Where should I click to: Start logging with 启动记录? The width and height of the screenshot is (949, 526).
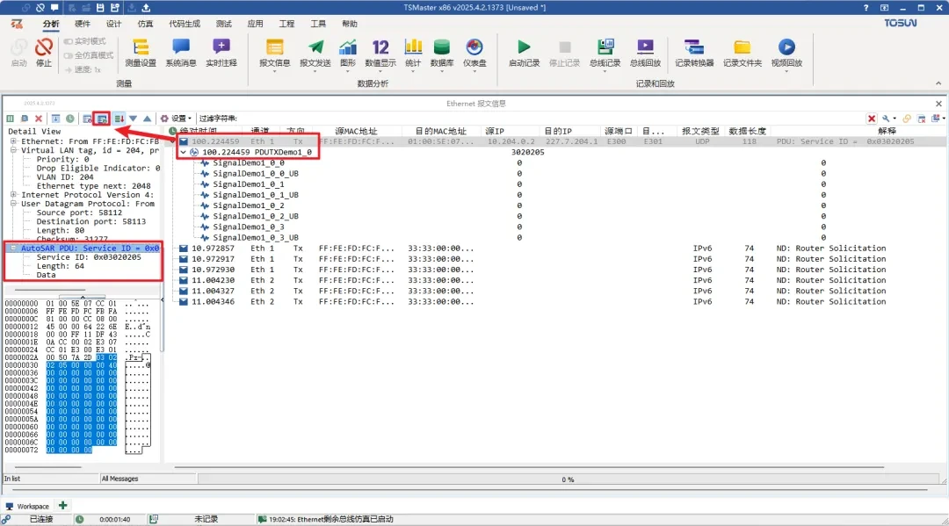524,51
